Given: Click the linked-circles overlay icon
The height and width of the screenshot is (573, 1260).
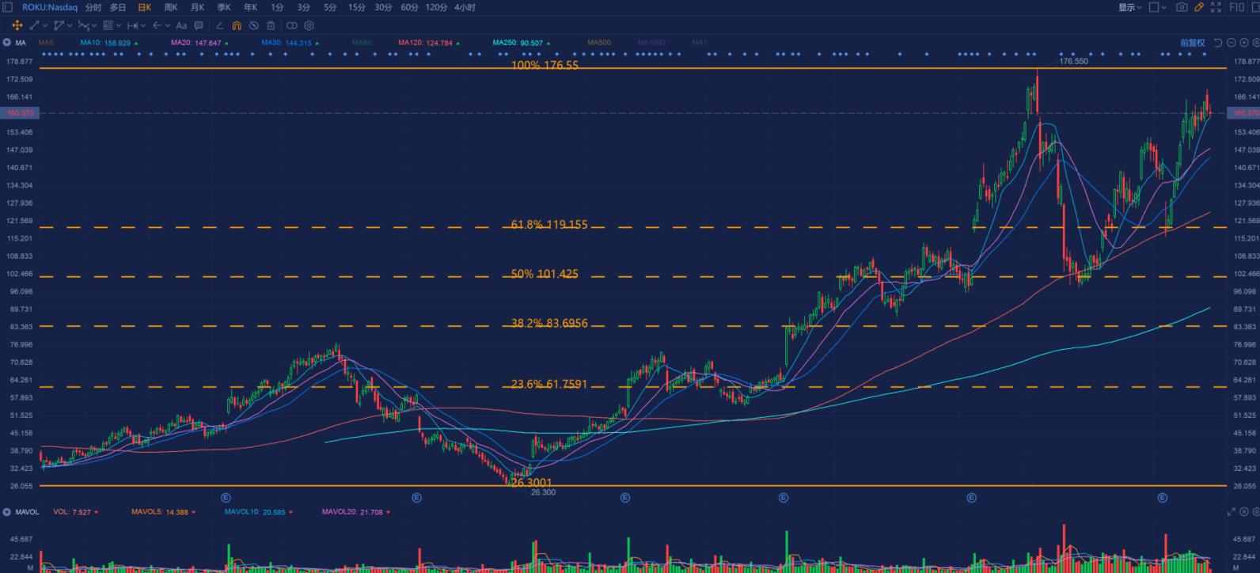Looking at the screenshot, I should pyautogui.click(x=292, y=25).
